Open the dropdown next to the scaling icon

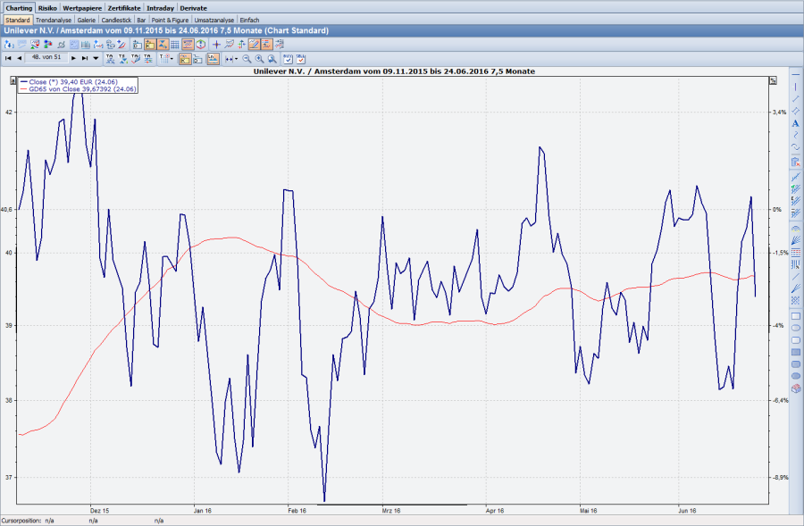(235, 59)
